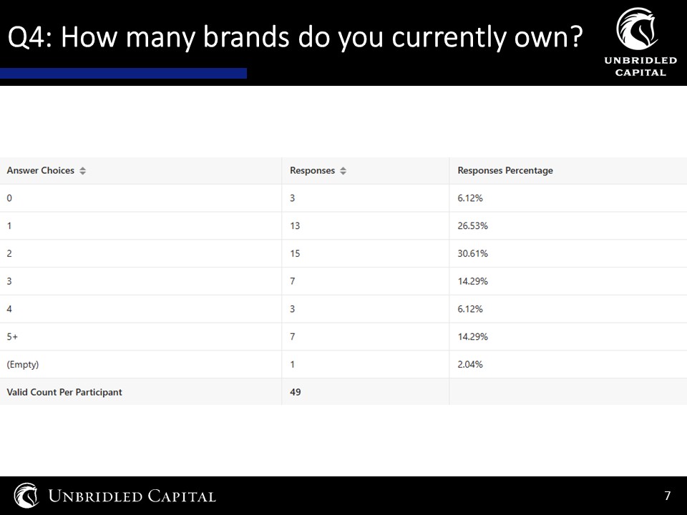The height and width of the screenshot is (515, 687).
Task: Click the Unbridled Capital footer text
Action: [132, 496]
